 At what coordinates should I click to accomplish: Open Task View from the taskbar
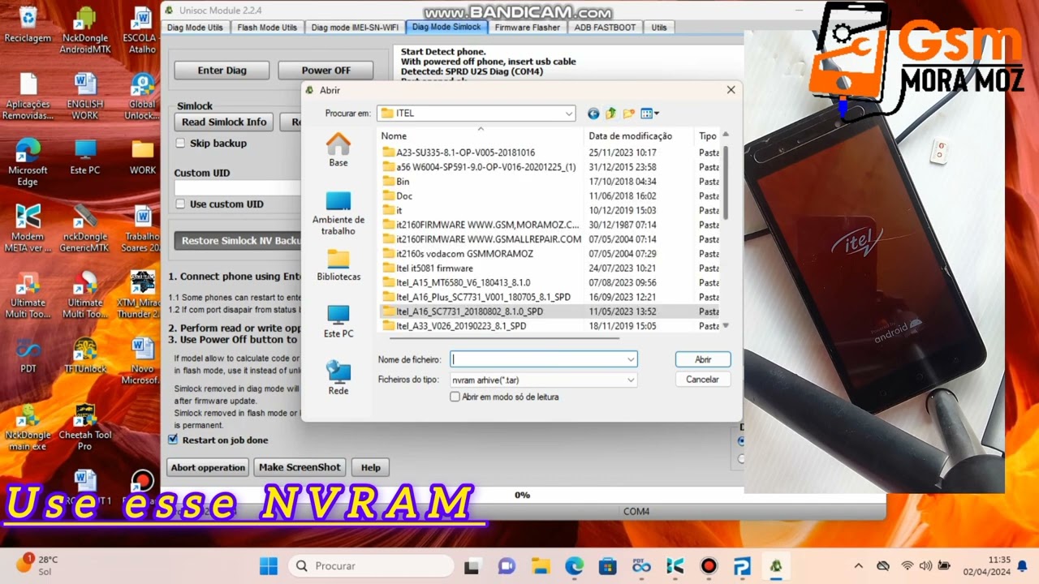473,565
